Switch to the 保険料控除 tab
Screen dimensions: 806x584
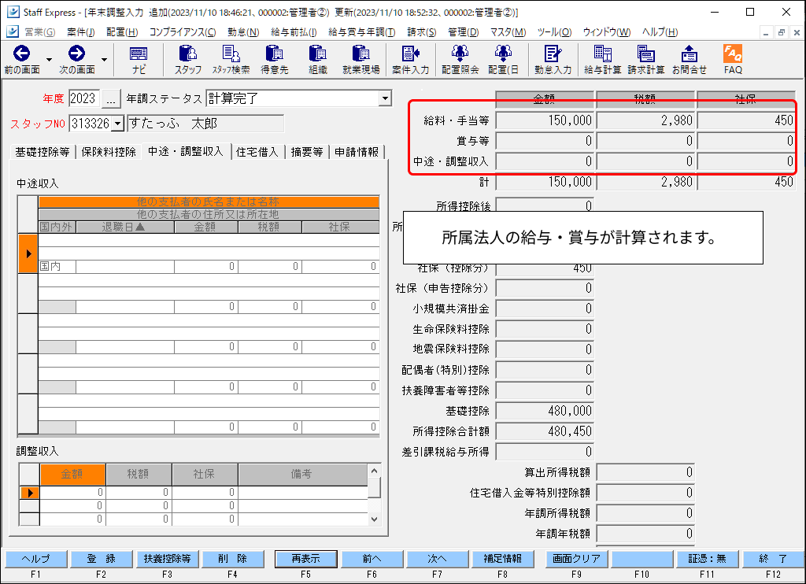point(109,152)
